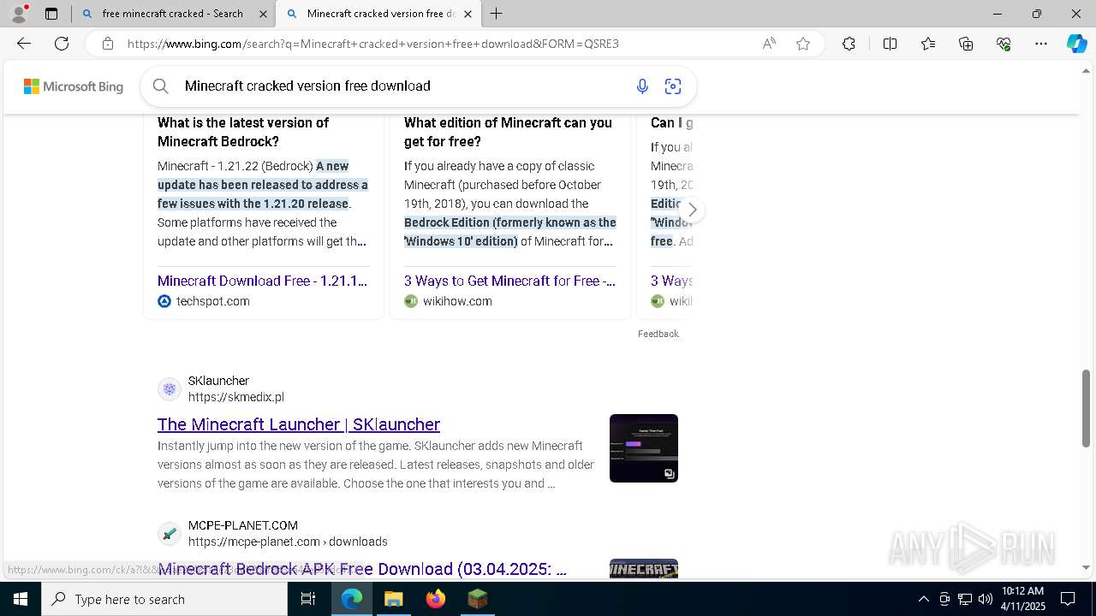The width and height of the screenshot is (1096, 616).
Task: Open Task View from taskbar
Action: 309,599
